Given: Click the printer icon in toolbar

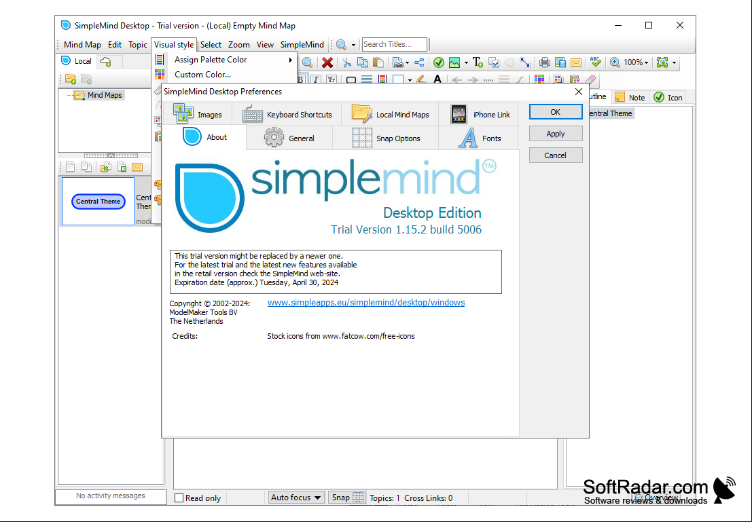Looking at the screenshot, I should pos(544,62).
